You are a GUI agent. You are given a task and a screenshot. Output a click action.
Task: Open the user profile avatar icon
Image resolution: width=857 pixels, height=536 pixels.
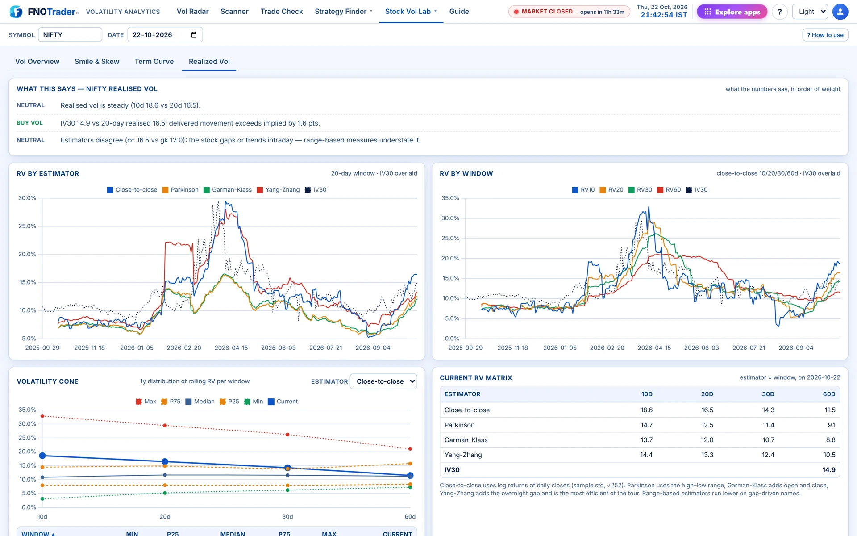pos(840,12)
